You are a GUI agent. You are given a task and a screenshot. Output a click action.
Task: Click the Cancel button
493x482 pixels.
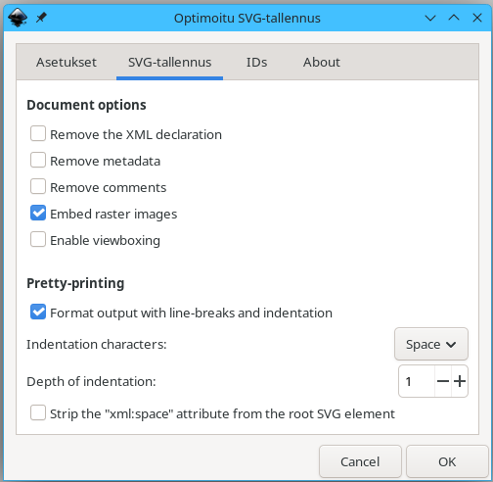(360, 461)
